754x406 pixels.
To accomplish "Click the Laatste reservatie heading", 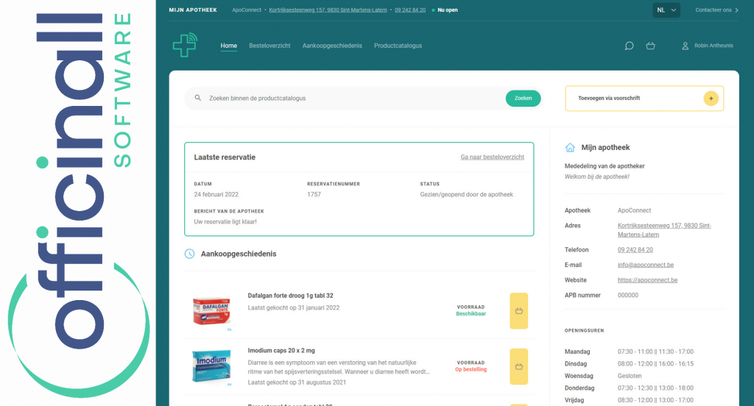I will point(225,157).
